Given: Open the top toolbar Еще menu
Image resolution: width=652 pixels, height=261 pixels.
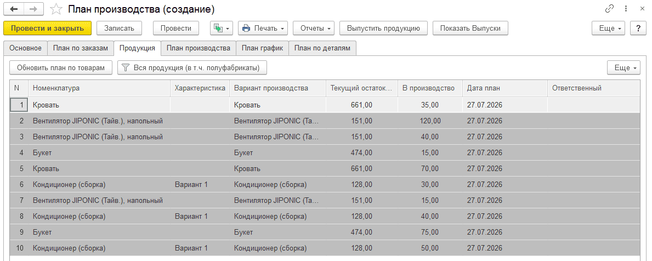Looking at the screenshot, I should click(608, 29).
